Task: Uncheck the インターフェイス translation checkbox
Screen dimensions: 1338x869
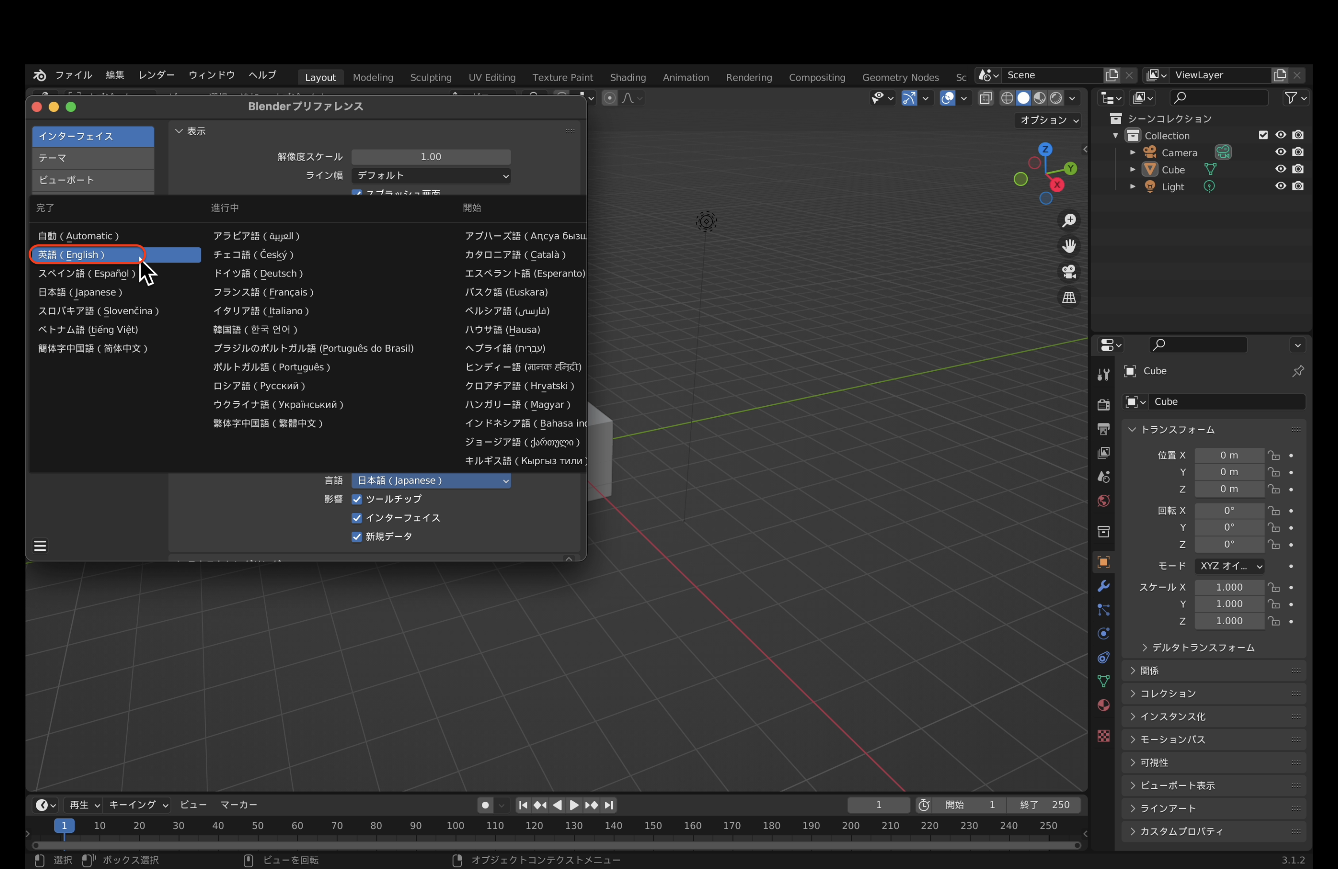Action: pos(357,518)
